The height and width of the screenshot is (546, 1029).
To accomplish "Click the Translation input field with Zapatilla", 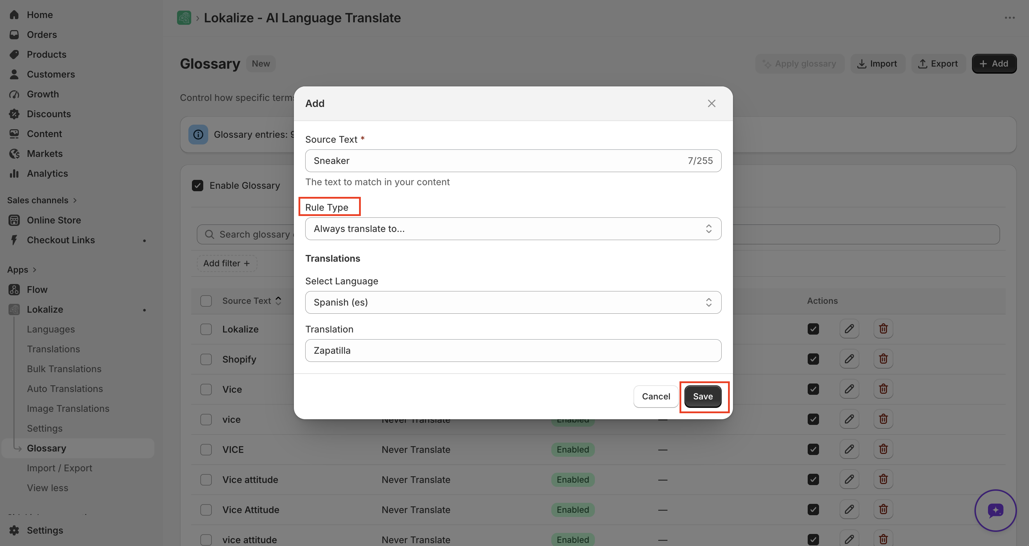I will pos(513,351).
